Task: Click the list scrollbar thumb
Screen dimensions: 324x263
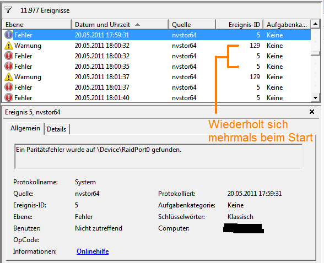Action: [x=315, y=53]
